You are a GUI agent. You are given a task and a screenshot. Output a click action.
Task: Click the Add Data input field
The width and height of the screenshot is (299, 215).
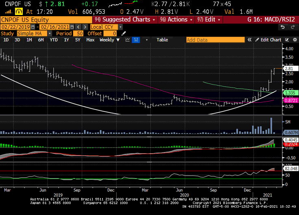[x=215, y=40]
